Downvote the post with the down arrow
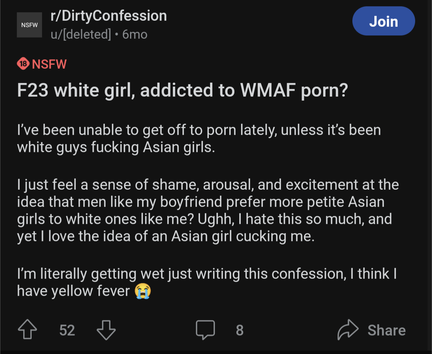 coord(106,330)
